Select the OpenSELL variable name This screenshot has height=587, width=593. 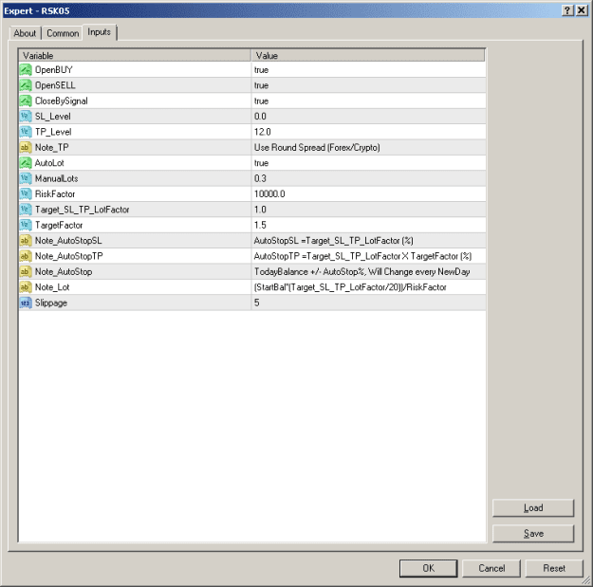[x=55, y=85]
